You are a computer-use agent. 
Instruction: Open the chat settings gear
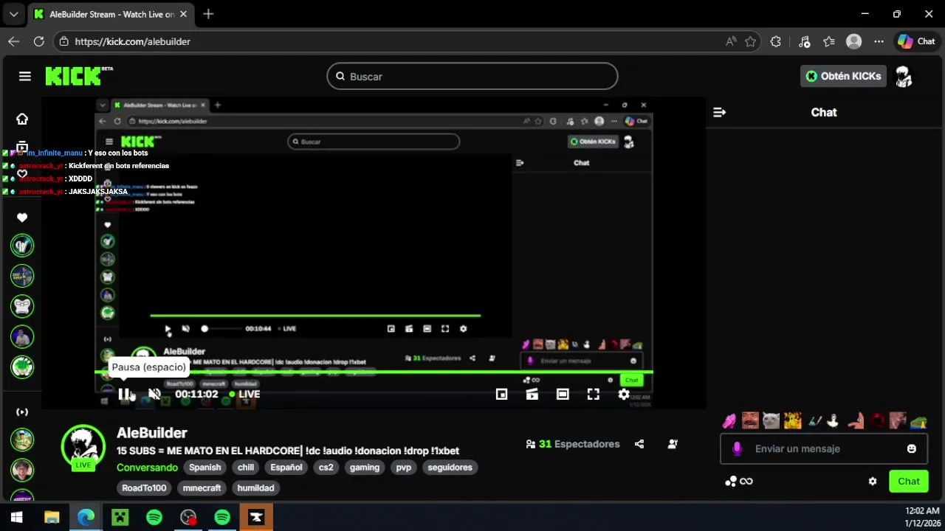873,482
